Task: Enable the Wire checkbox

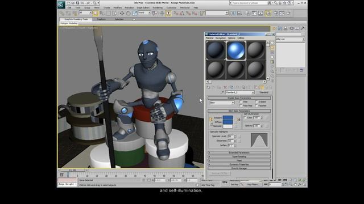Action: [x=241, y=102]
